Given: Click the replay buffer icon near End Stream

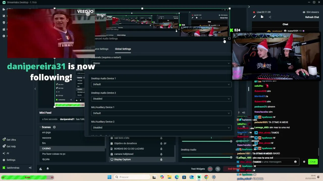Looking at the screenshot, I should (218, 169).
